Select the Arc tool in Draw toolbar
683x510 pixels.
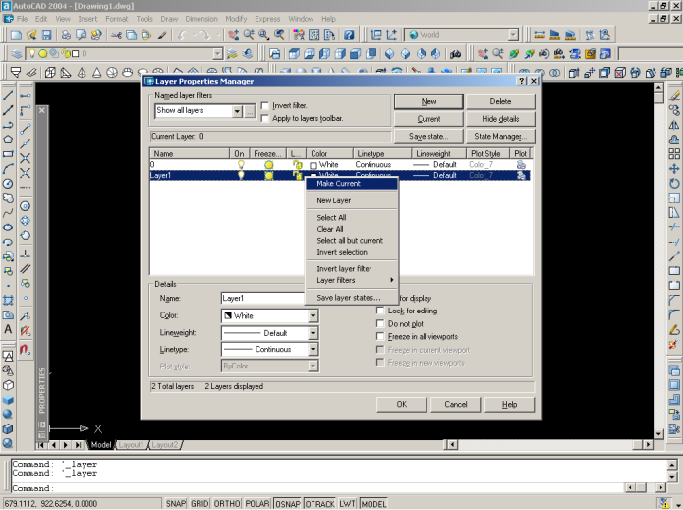8,169
